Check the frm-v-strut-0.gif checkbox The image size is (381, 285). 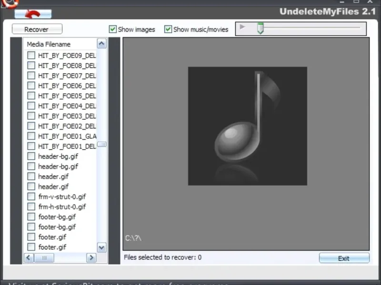[31, 197]
